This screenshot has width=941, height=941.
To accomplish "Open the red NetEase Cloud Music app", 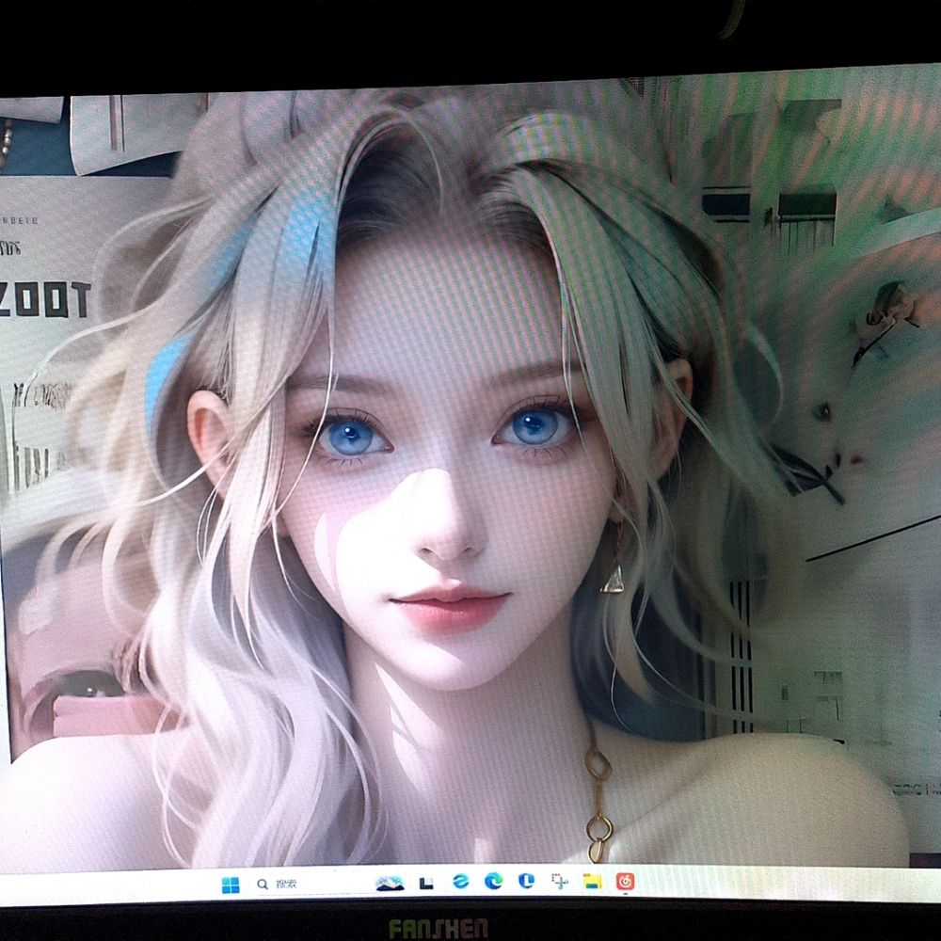I will (x=626, y=881).
